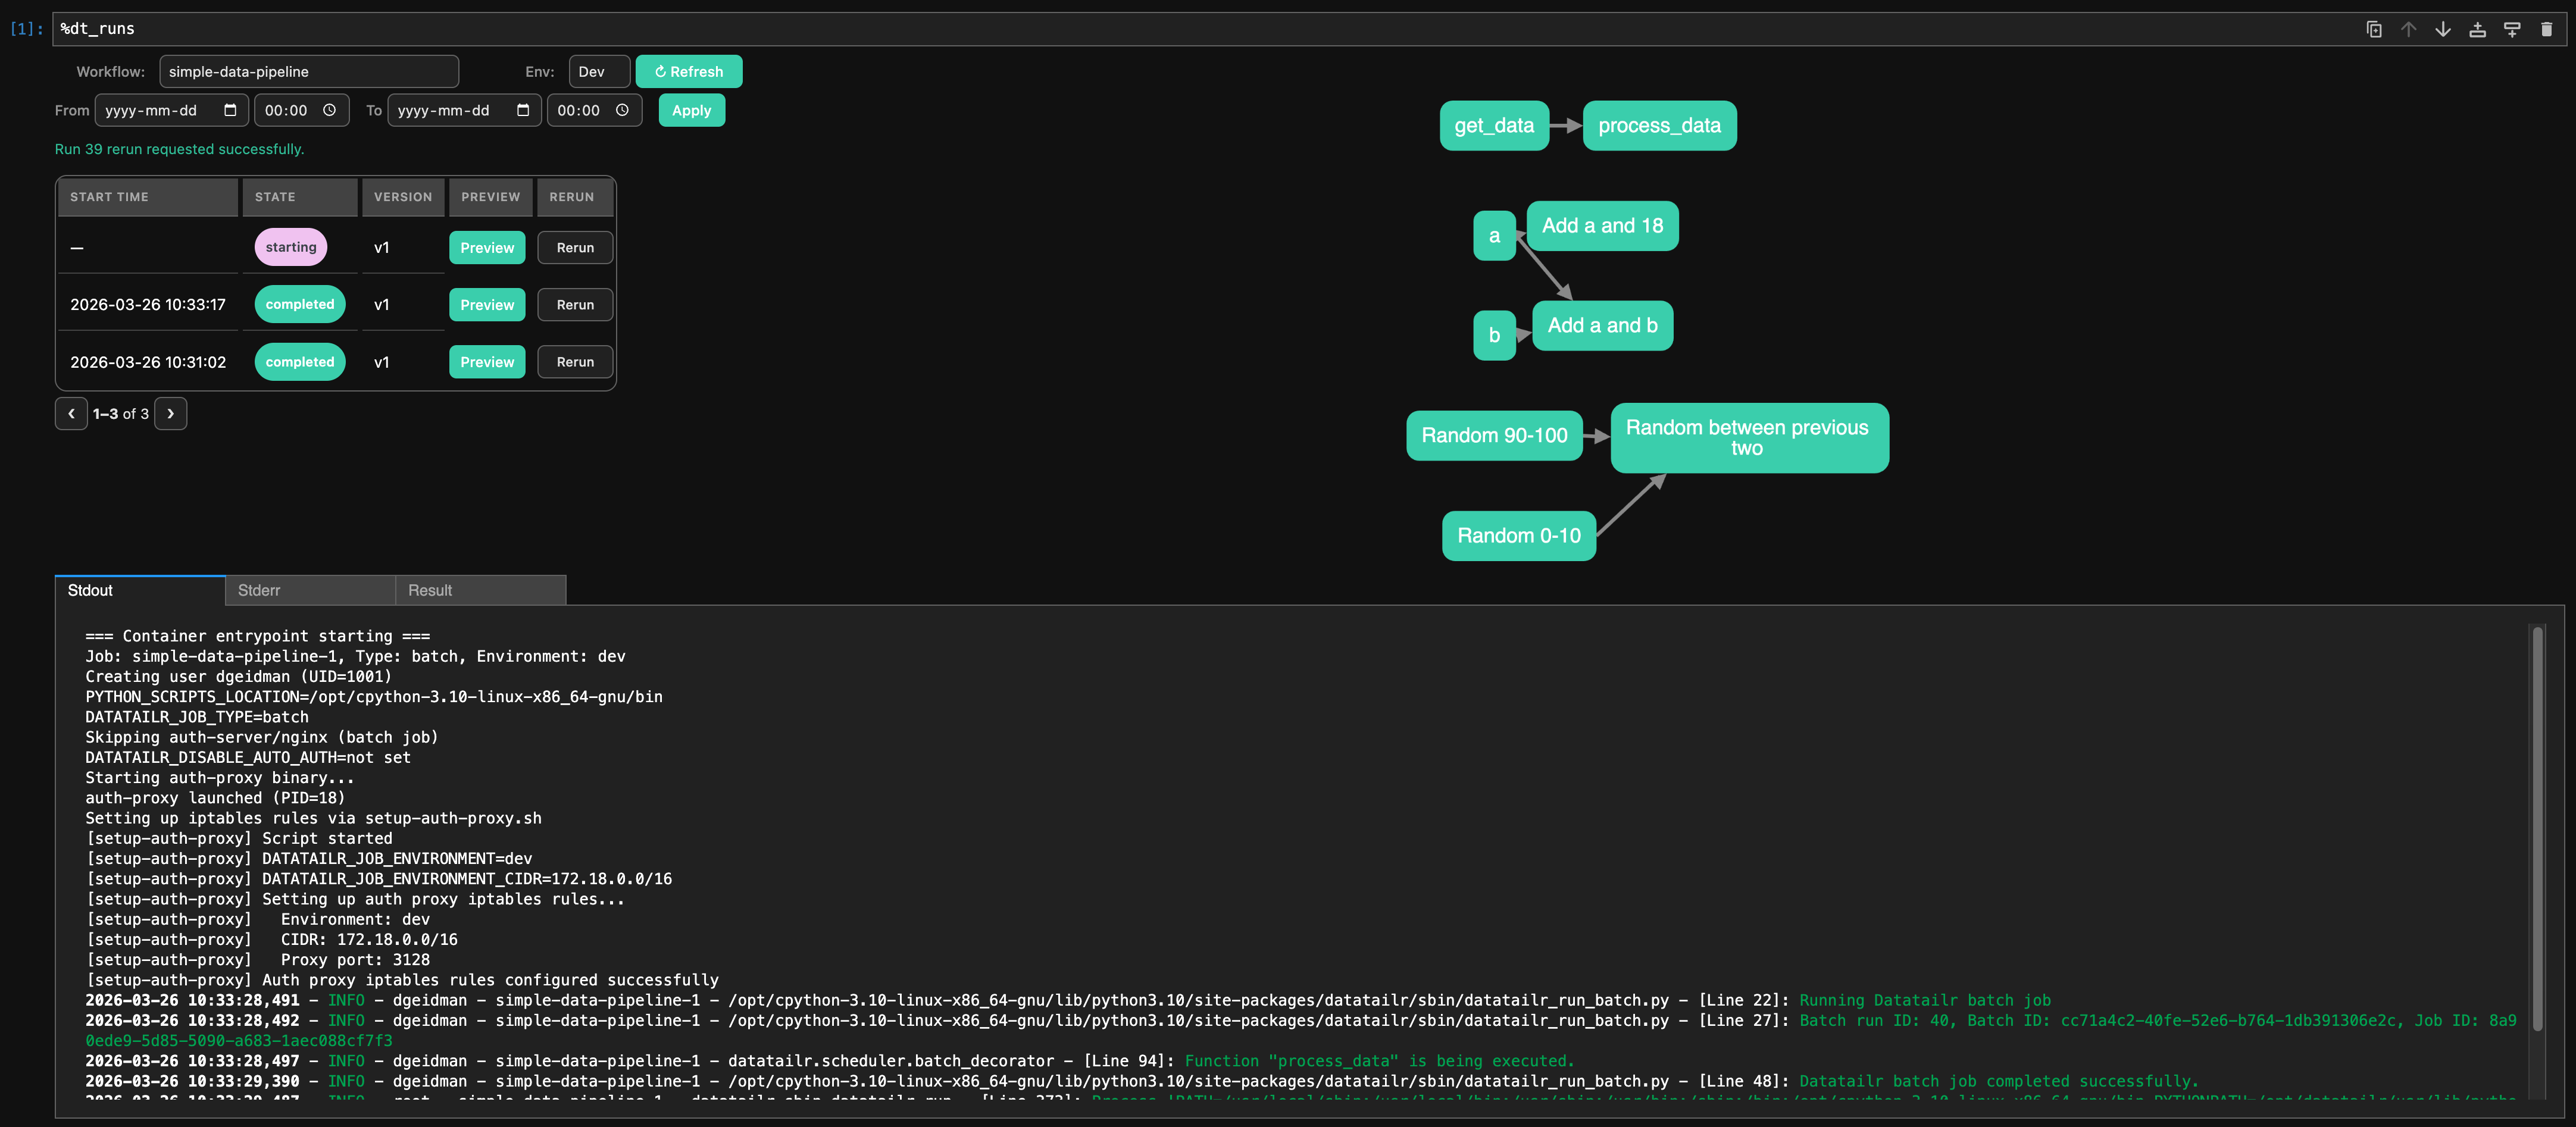This screenshot has width=2576, height=1127.
Task: Open the Result tab
Action: 430,590
